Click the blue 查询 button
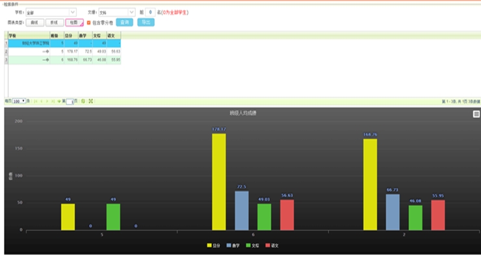The width and height of the screenshot is (481, 255). click(125, 22)
